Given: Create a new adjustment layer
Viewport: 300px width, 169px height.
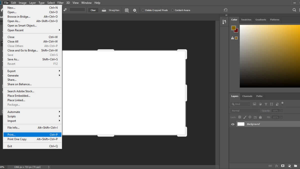Looking at the screenshot, I should click(x=289, y=166).
